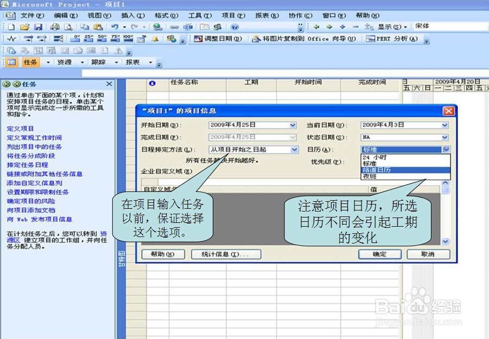Open the 项目 menu
This screenshot has height=339, width=489.
[x=233, y=16]
